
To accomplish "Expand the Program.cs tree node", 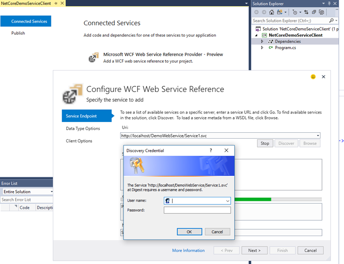I will click(x=262, y=48).
